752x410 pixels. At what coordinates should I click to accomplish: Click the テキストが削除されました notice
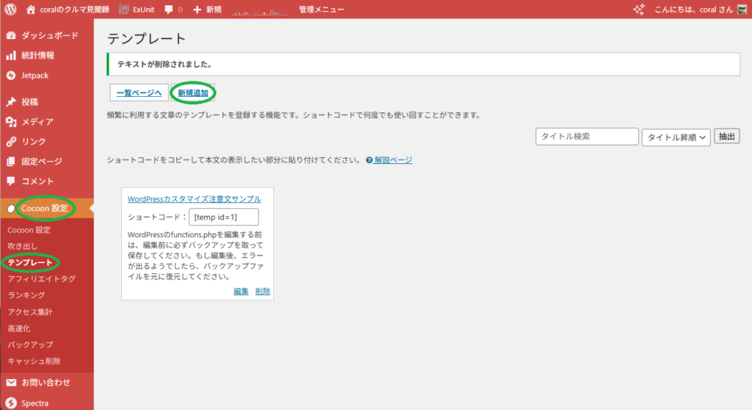424,65
